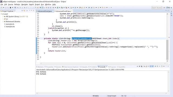Open the Search menu

pos(31,5)
